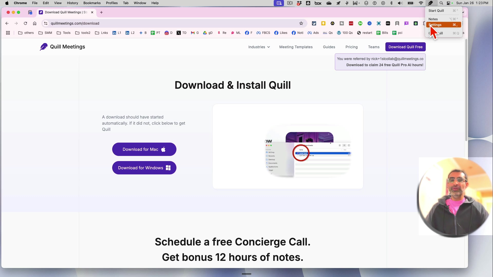Click the Bluetooth status icon
This screenshot has height=277, width=493.
391,3
